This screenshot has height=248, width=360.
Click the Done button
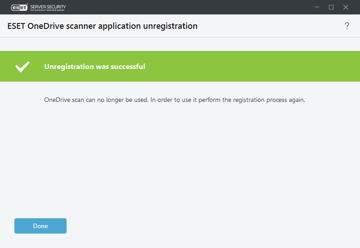(x=40, y=226)
